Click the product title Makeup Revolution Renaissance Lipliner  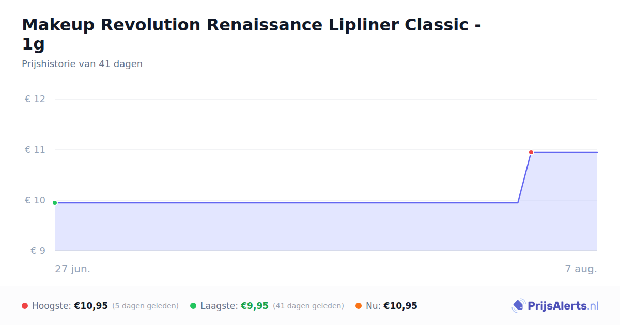coord(252,34)
